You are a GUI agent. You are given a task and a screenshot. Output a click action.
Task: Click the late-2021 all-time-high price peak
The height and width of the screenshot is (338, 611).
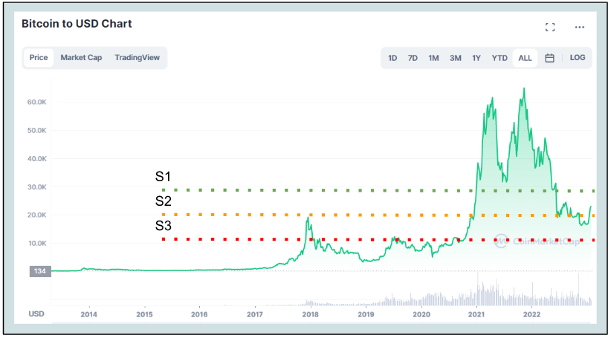524,89
